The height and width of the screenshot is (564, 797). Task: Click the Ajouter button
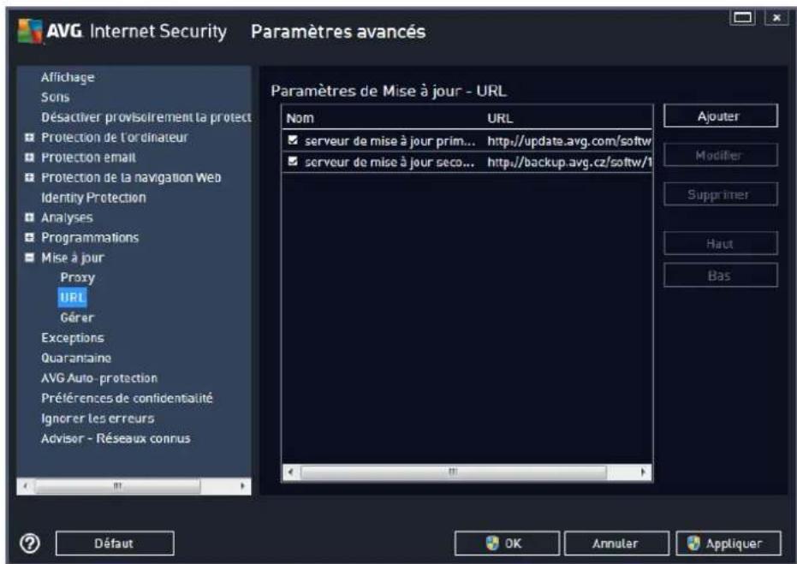(720, 116)
